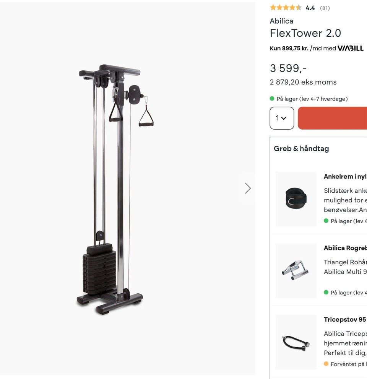The width and height of the screenshot is (367, 379).
Task: Click the star rating icons
Action: (286, 8)
